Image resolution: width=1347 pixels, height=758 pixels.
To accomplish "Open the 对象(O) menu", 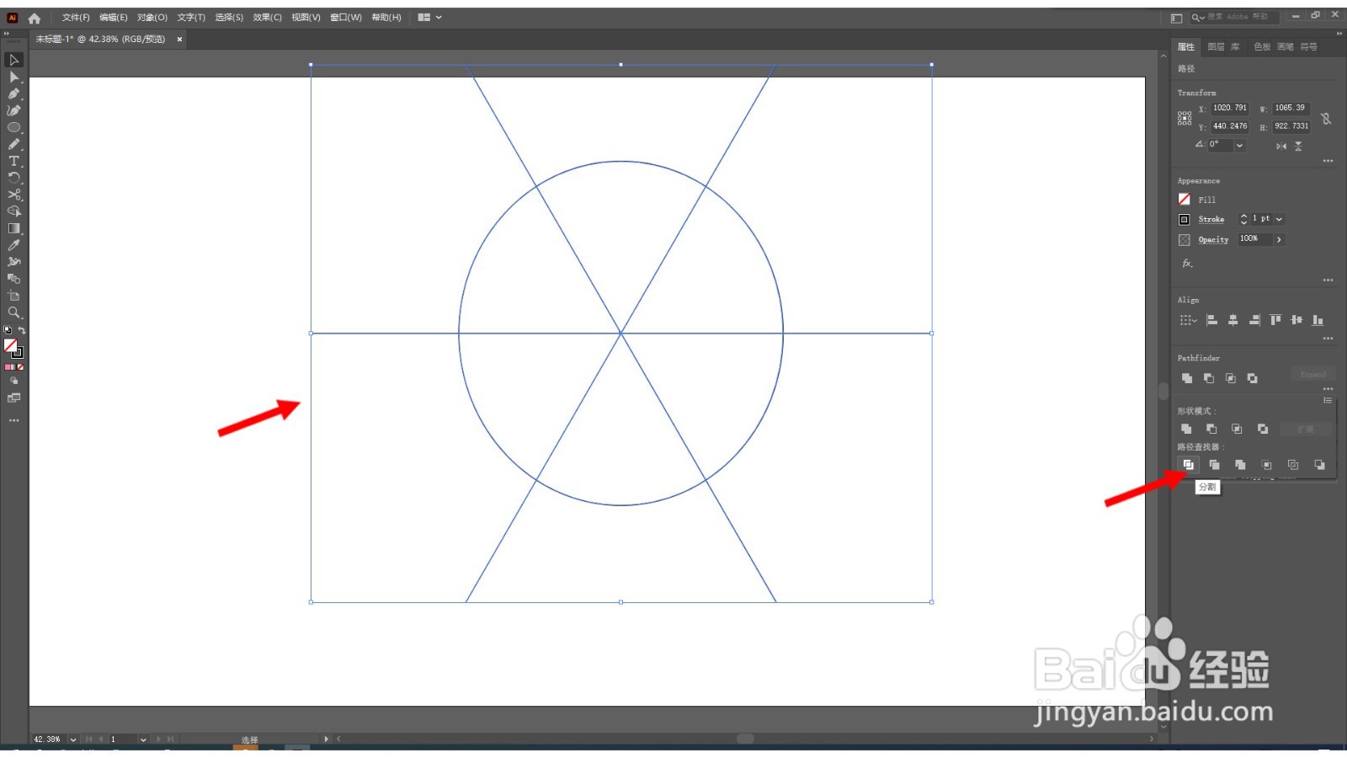I will coord(152,17).
